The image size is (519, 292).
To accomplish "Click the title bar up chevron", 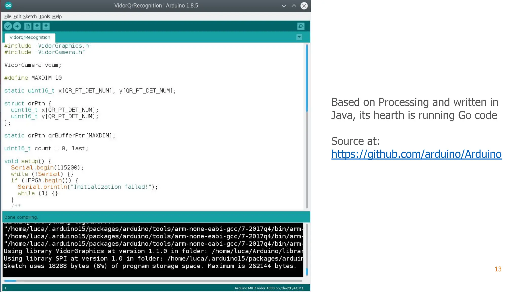I will (294, 6).
